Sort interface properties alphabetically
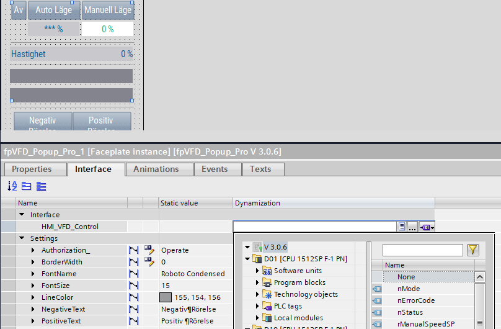This screenshot has width=501, height=329. click(x=12, y=186)
